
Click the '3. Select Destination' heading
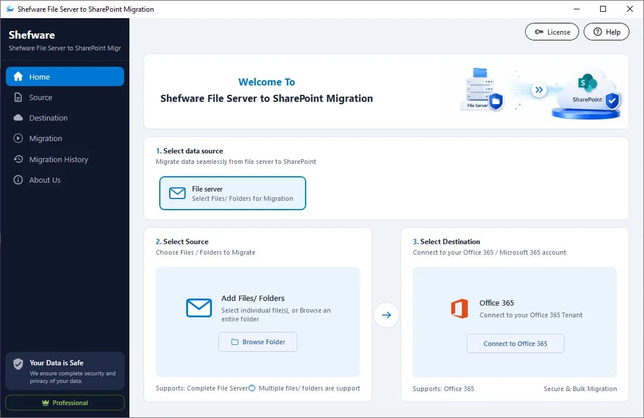tap(447, 241)
